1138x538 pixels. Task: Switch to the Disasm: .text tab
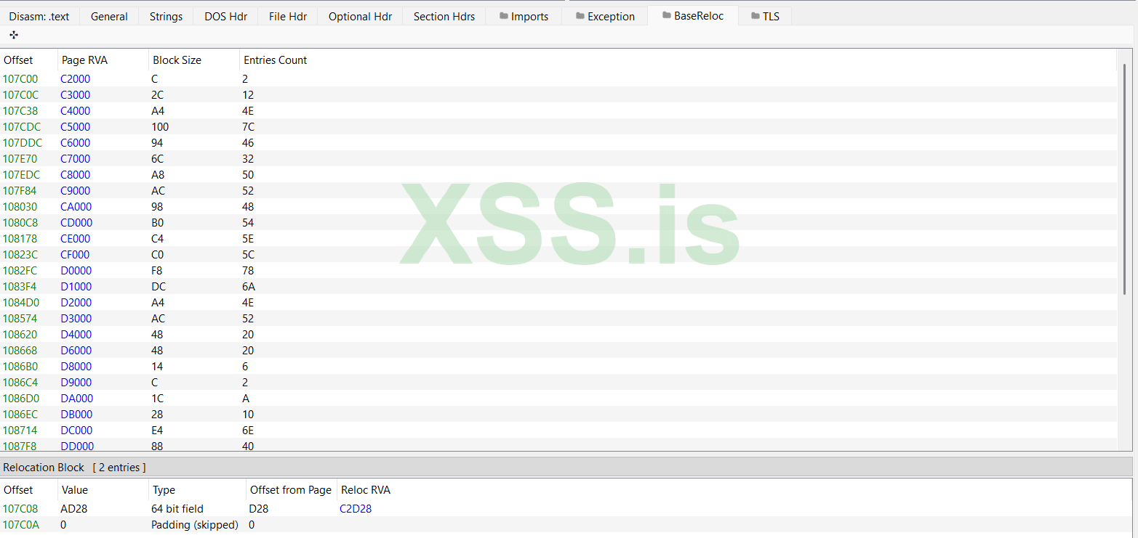point(39,15)
